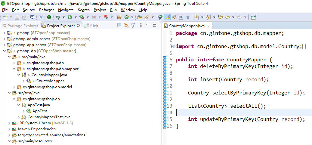Expand the gtshop-admin-server project
Screen dimensions: 312x145
click(5, 39)
